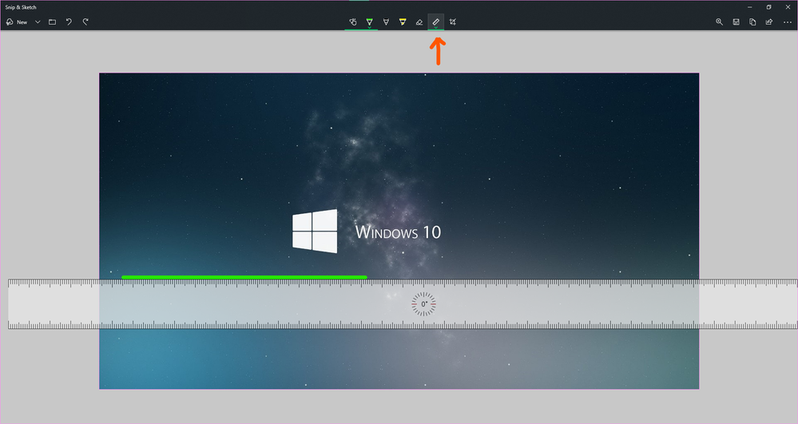Select the green Ballpoint pen tool

click(370, 22)
